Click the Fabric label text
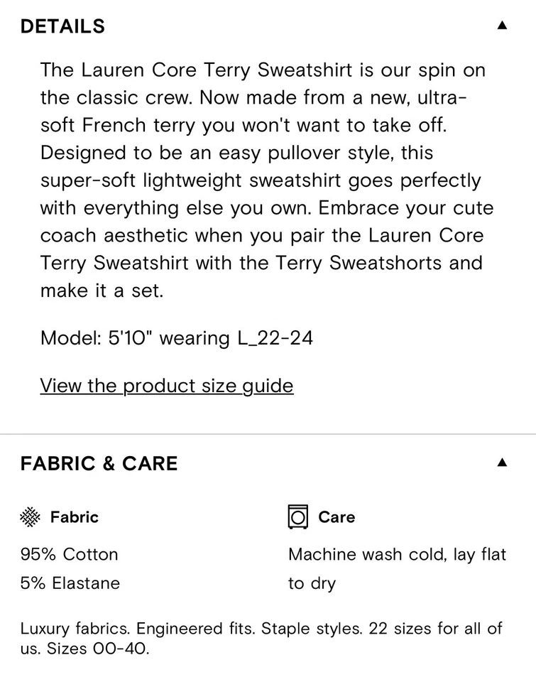536x682 pixels. pos(72,517)
